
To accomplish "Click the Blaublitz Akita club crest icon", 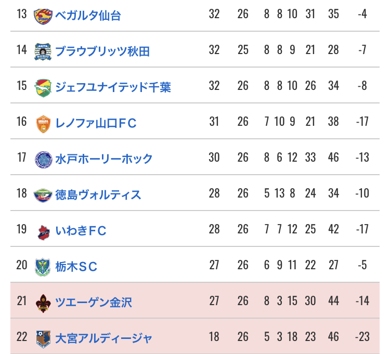I will click(x=43, y=51).
